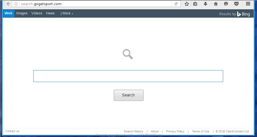Open the downloads arrow icon
Image resolution: width=257 pixels, height=137 pixels.
[x=205, y=4]
